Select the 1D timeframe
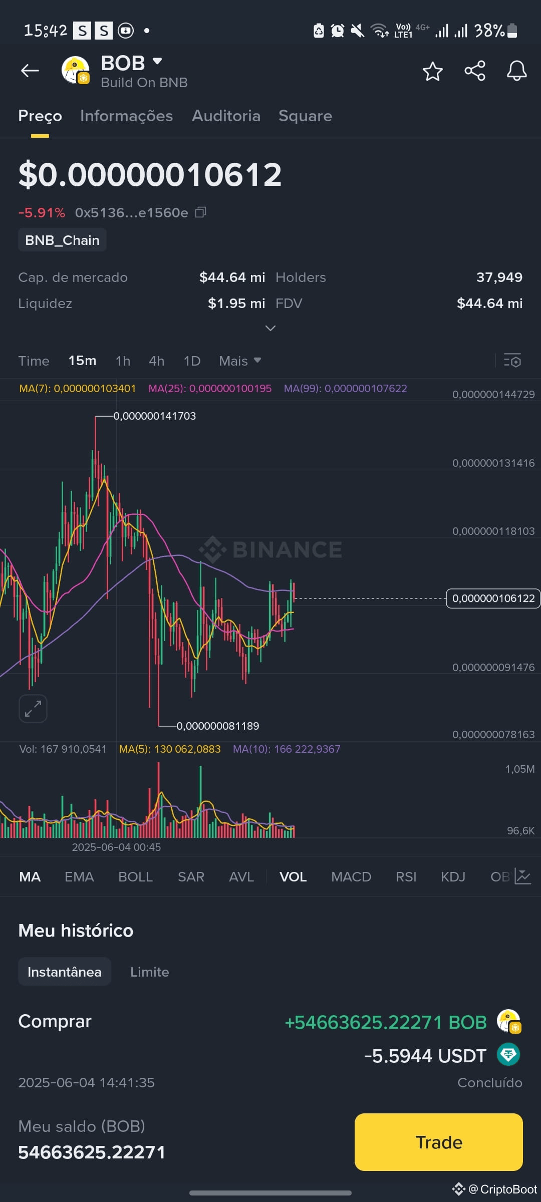This screenshot has height=1202, width=541. click(x=192, y=361)
